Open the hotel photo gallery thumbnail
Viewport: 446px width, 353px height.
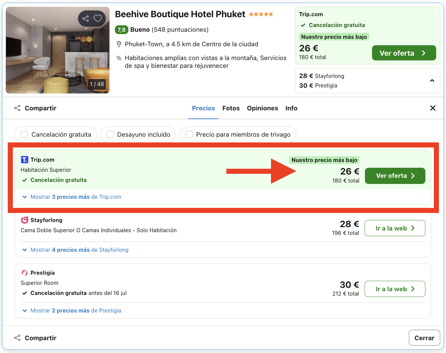58,50
